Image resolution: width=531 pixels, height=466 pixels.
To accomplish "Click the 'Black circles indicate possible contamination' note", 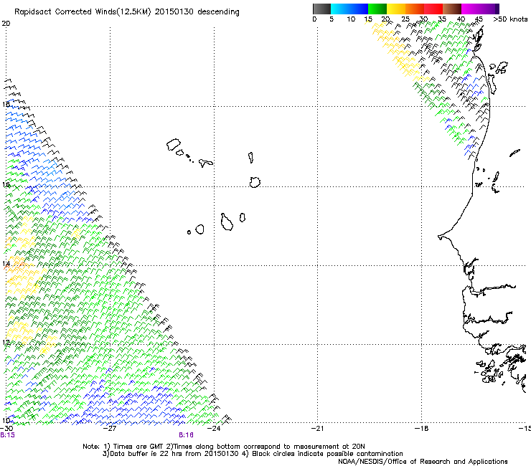I will [327, 454].
